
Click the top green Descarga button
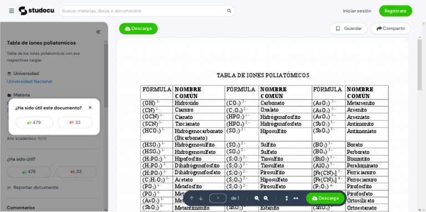tap(138, 28)
